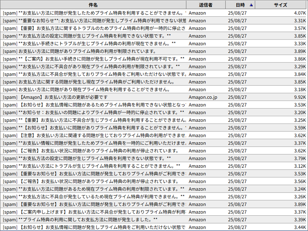
Task: Open the subject 【お知らせ】お支払情報に問題があるため
Action: (x=94, y=105)
